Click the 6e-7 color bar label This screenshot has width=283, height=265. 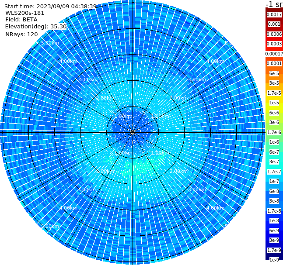tap(274, 152)
